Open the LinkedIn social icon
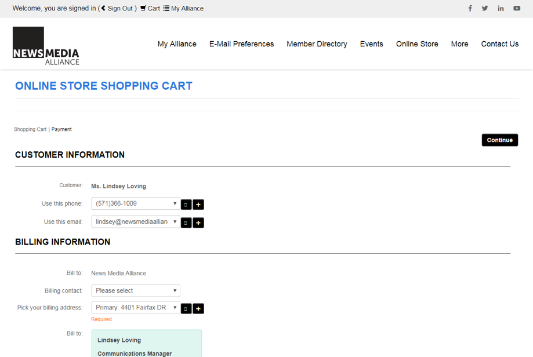This screenshot has width=533, height=357. tap(501, 8)
